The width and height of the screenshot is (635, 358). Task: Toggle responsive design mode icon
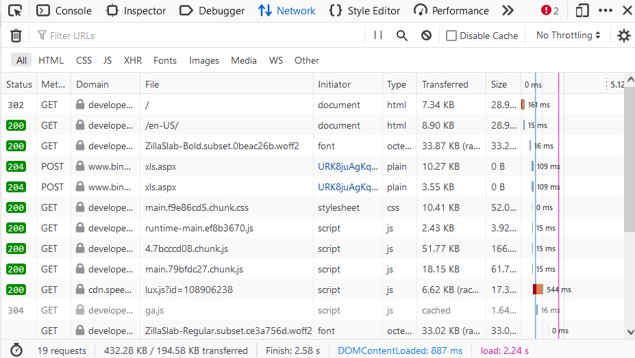(582, 11)
